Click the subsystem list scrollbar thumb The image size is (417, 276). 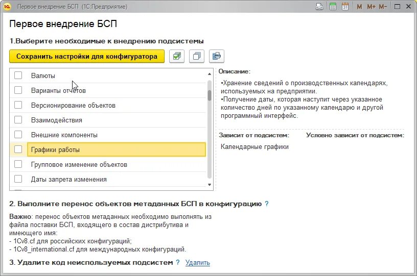pyautogui.click(x=210, y=95)
